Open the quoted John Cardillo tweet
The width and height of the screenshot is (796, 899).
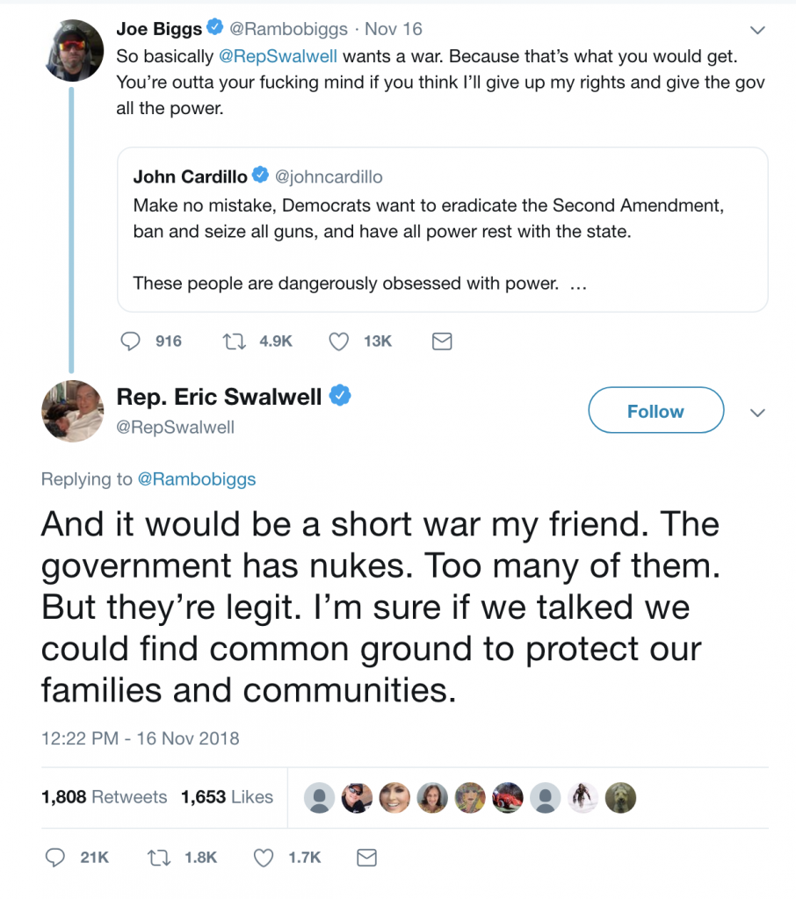tap(443, 229)
